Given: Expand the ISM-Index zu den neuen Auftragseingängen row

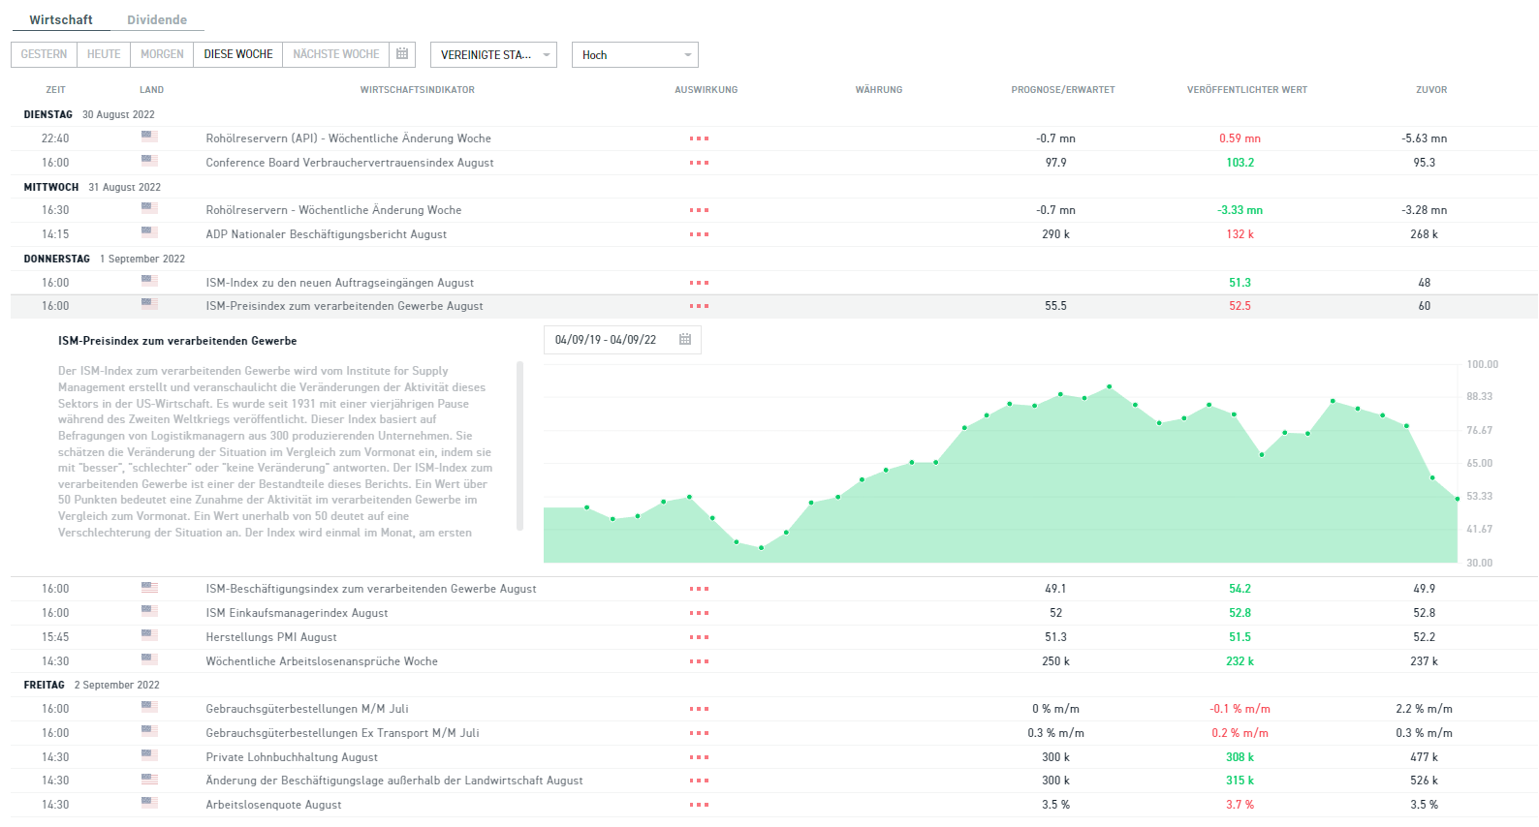Looking at the screenshot, I should coord(774,283).
